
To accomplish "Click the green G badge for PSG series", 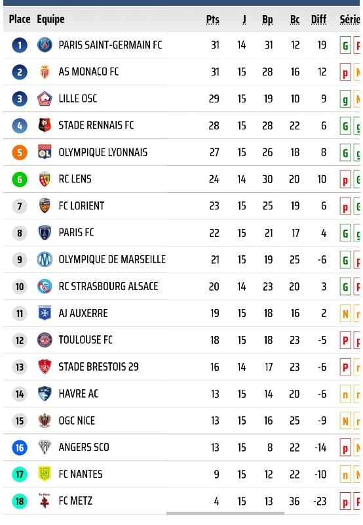I will 345,45.
